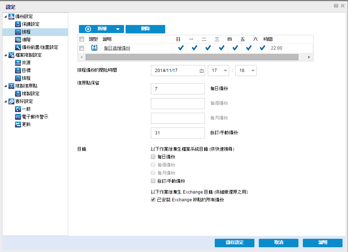Collapse the 喜好設定 tree node
The image size is (348, 252).
click(6, 101)
